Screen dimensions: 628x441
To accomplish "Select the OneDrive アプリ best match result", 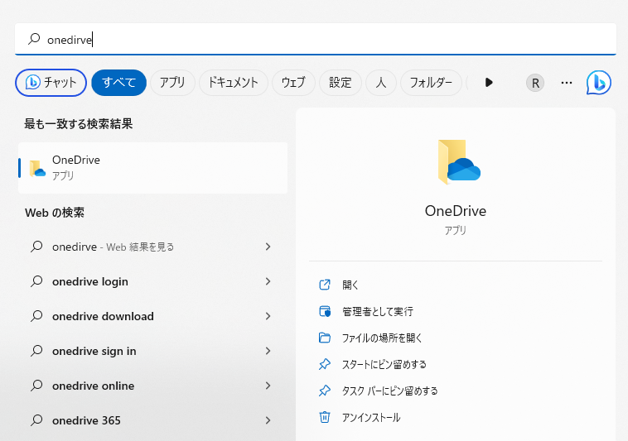I will coord(153,168).
